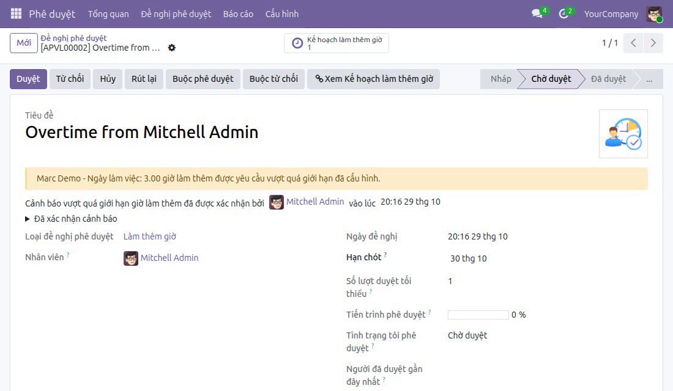Create a new record with Mới button
Screen dimensions: 673x391
point(24,43)
